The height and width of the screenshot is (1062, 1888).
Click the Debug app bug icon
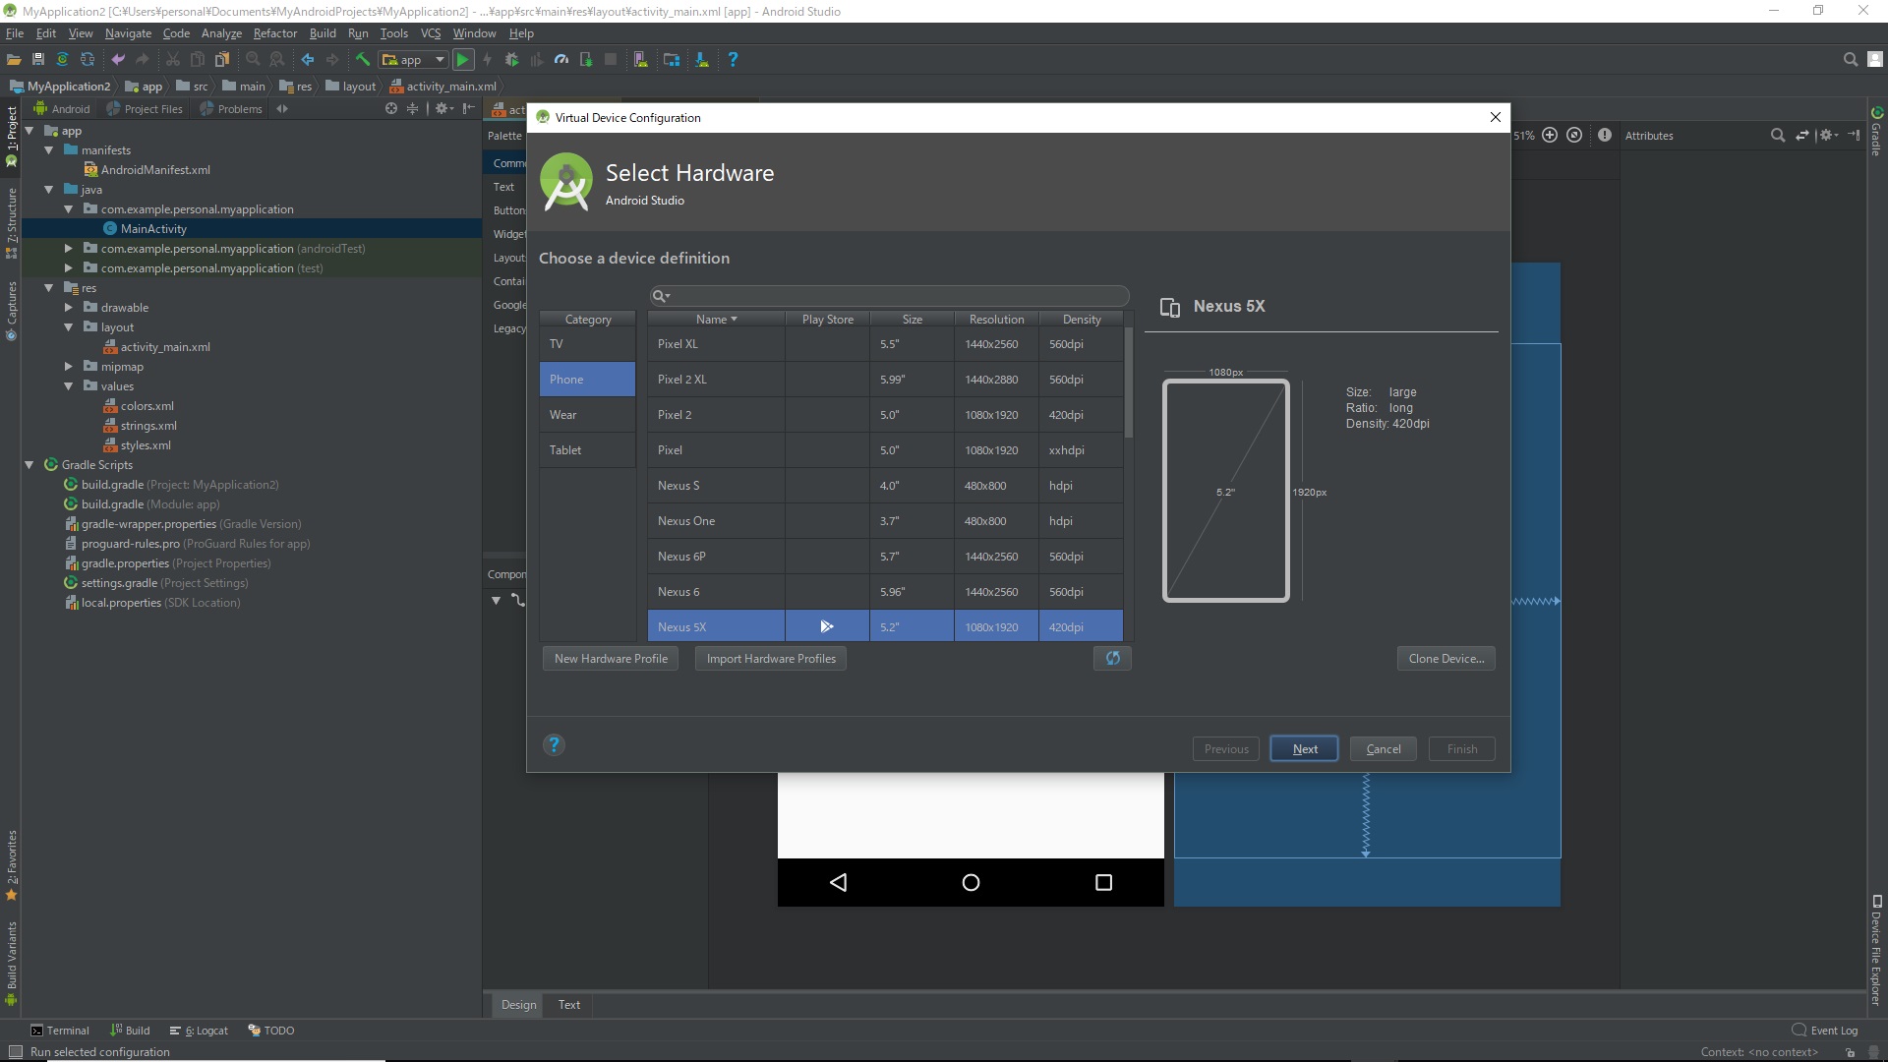click(x=512, y=60)
